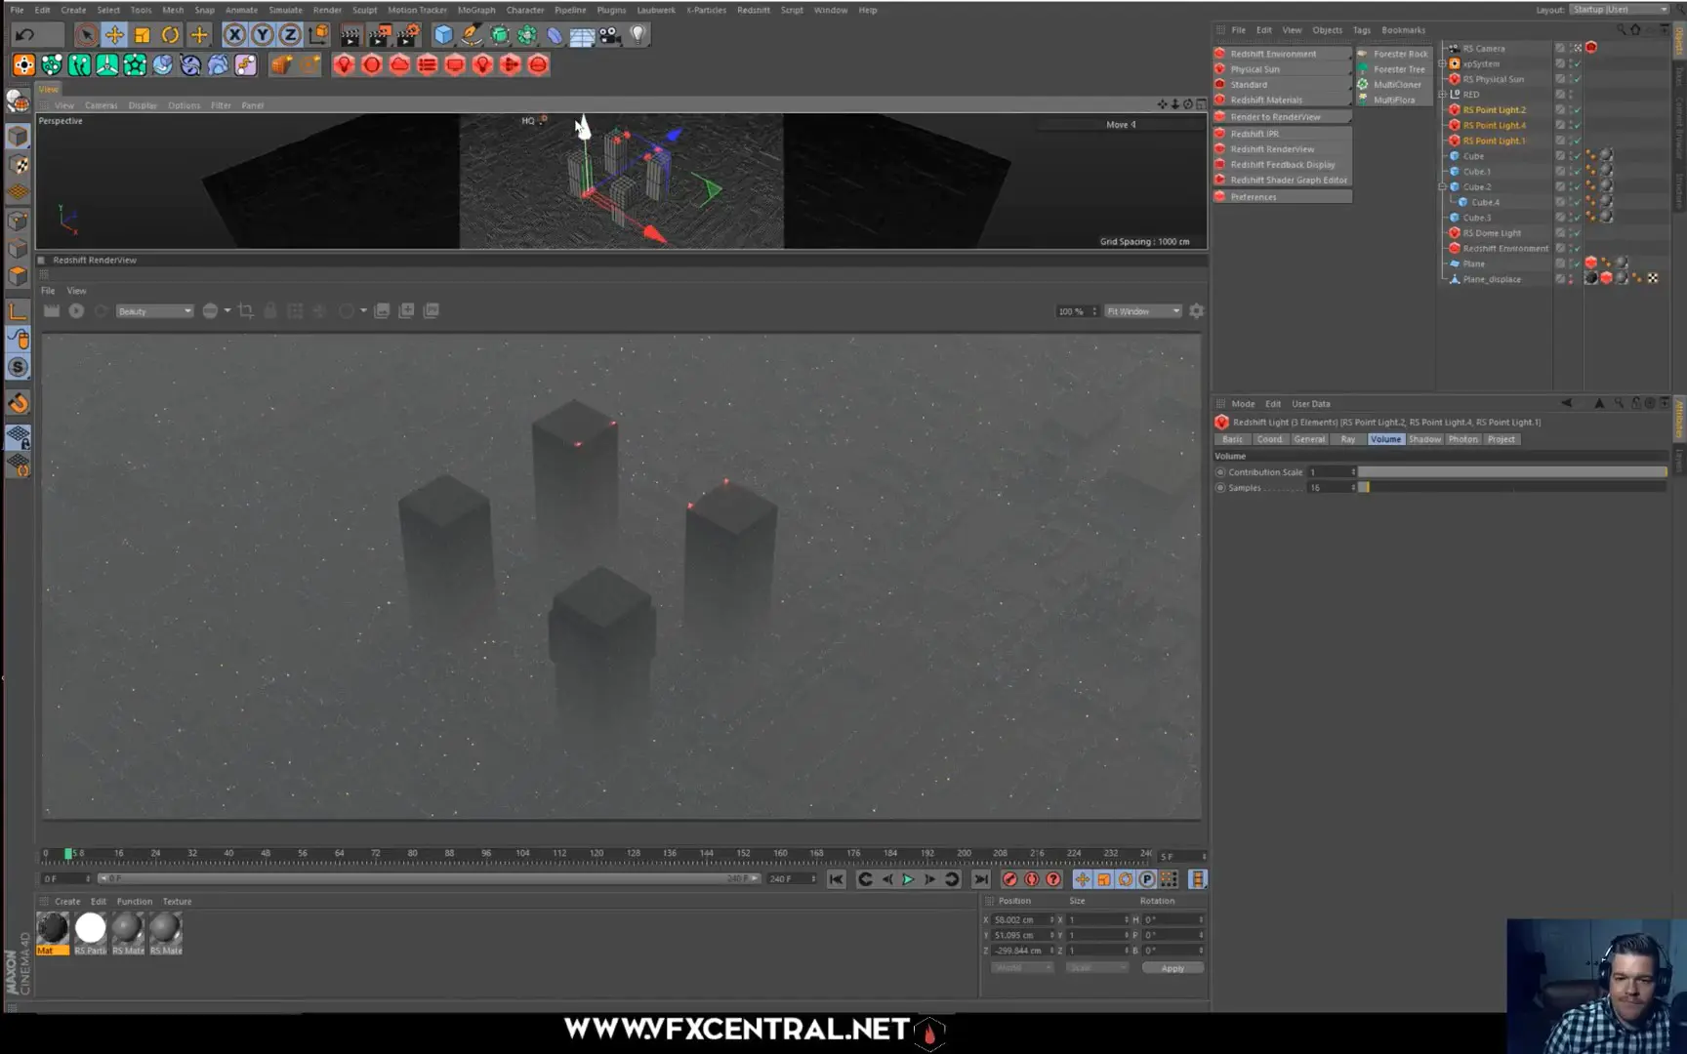Click the Samples slider bar
The height and width of the screenshot is (1054, 1687).
coord(1512,487)
